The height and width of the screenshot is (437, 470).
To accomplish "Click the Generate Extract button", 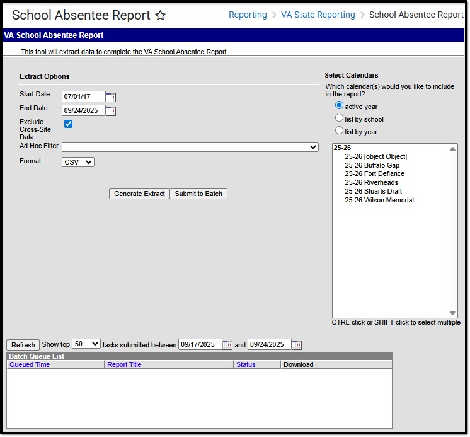I will (139, 194).
